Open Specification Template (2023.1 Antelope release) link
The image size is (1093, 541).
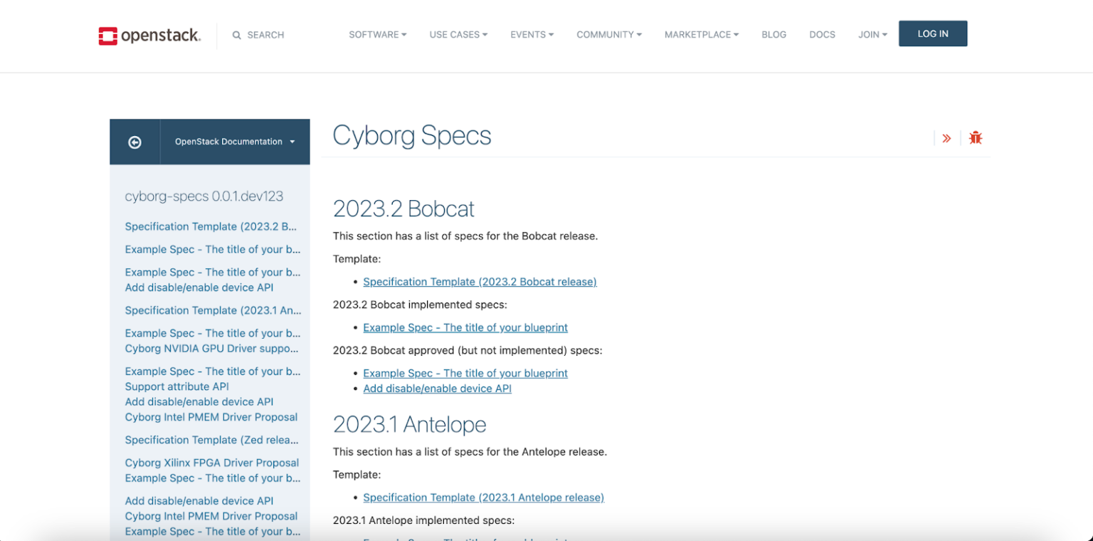click(x=483, y=498)
